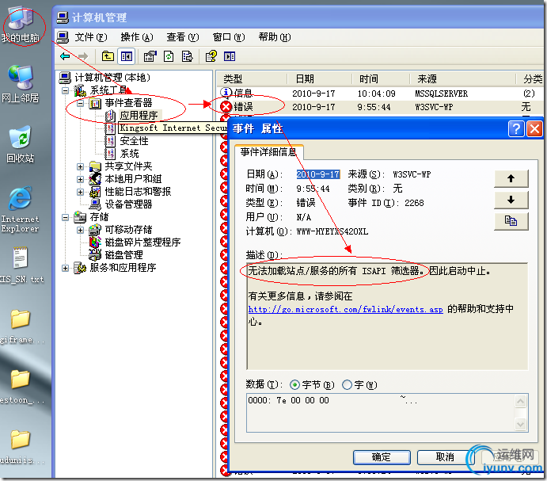This screenshot has height=481, width=547.
Task: Click the data box scroll down arrow
Action: (521, 425)
